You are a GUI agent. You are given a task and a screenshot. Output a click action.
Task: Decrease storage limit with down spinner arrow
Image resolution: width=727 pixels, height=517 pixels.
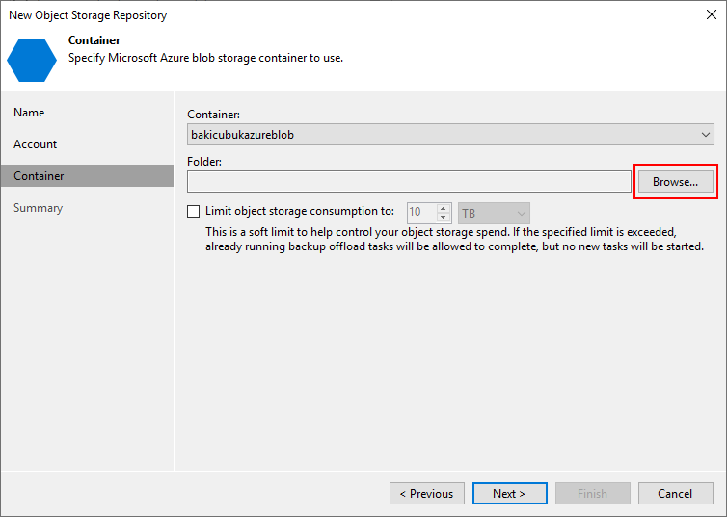444,218
